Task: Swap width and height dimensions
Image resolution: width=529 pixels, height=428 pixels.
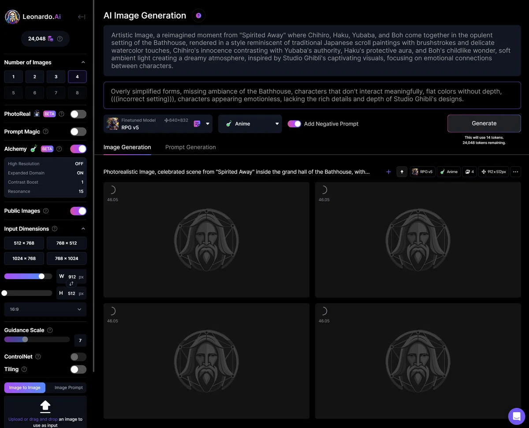Action: [71, 284]
